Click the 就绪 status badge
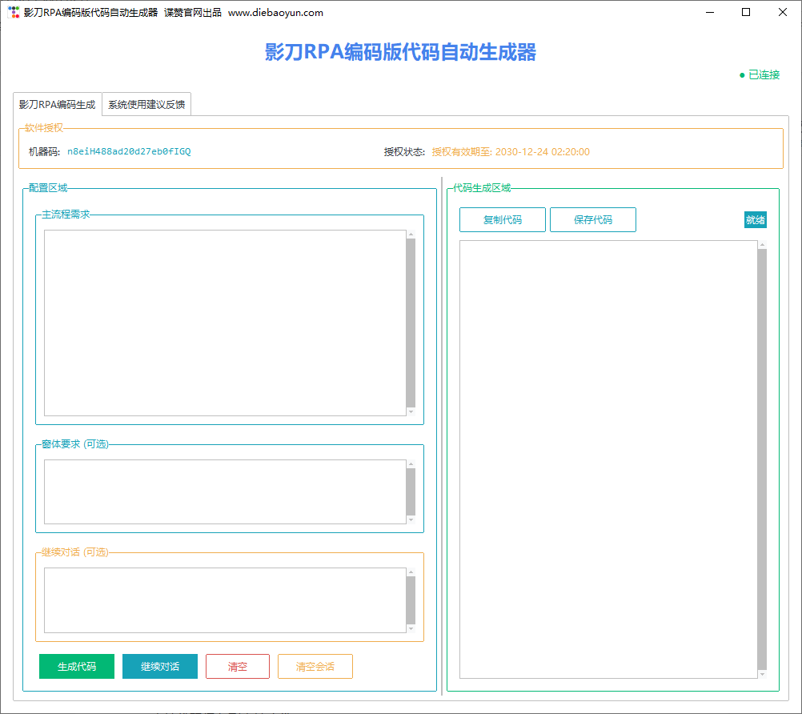Viewport: 802px width, 714px height. point(756,220)
